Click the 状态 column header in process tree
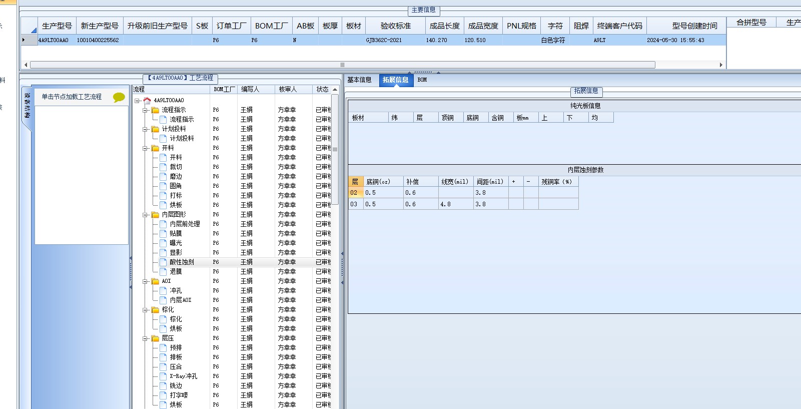Screen dimensions: 801x409 (x=322, y=89)
